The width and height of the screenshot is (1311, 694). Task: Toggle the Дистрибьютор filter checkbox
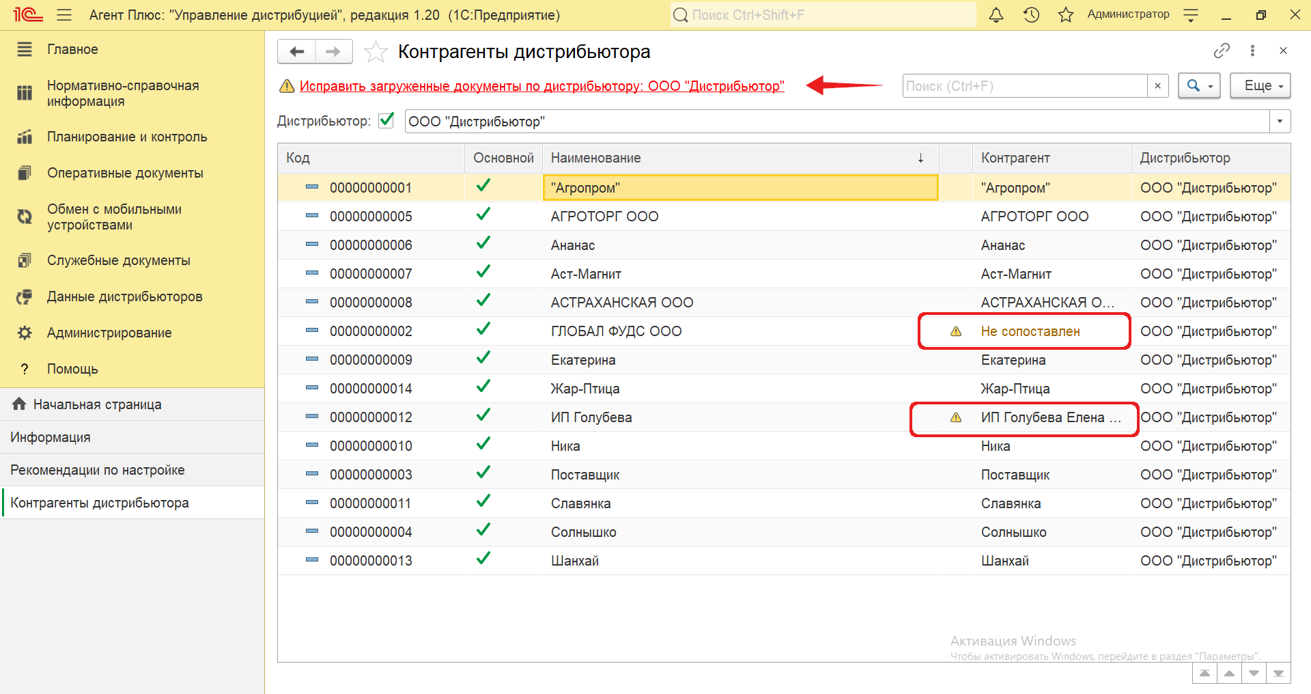pyautogui.click(x=386, y=121)
